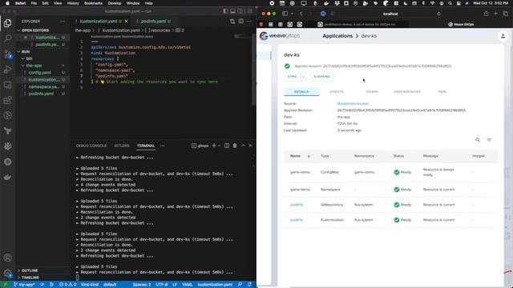Open the Extensions view in VS Code
The height and width of the screenshot is (288, 513).
pyautogui.click(x=7, y=100)
